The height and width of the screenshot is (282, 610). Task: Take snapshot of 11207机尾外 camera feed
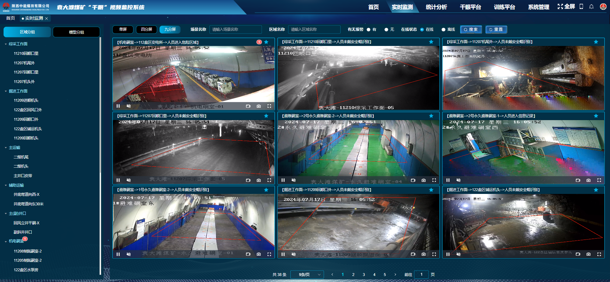[x=588, y=106]
